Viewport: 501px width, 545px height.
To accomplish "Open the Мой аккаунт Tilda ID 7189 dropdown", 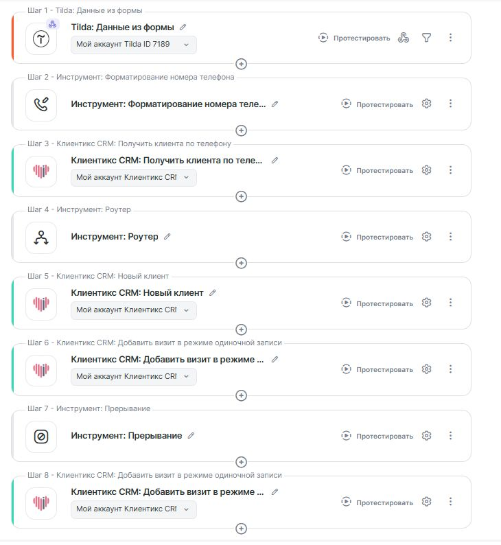I will pos(133,45).
